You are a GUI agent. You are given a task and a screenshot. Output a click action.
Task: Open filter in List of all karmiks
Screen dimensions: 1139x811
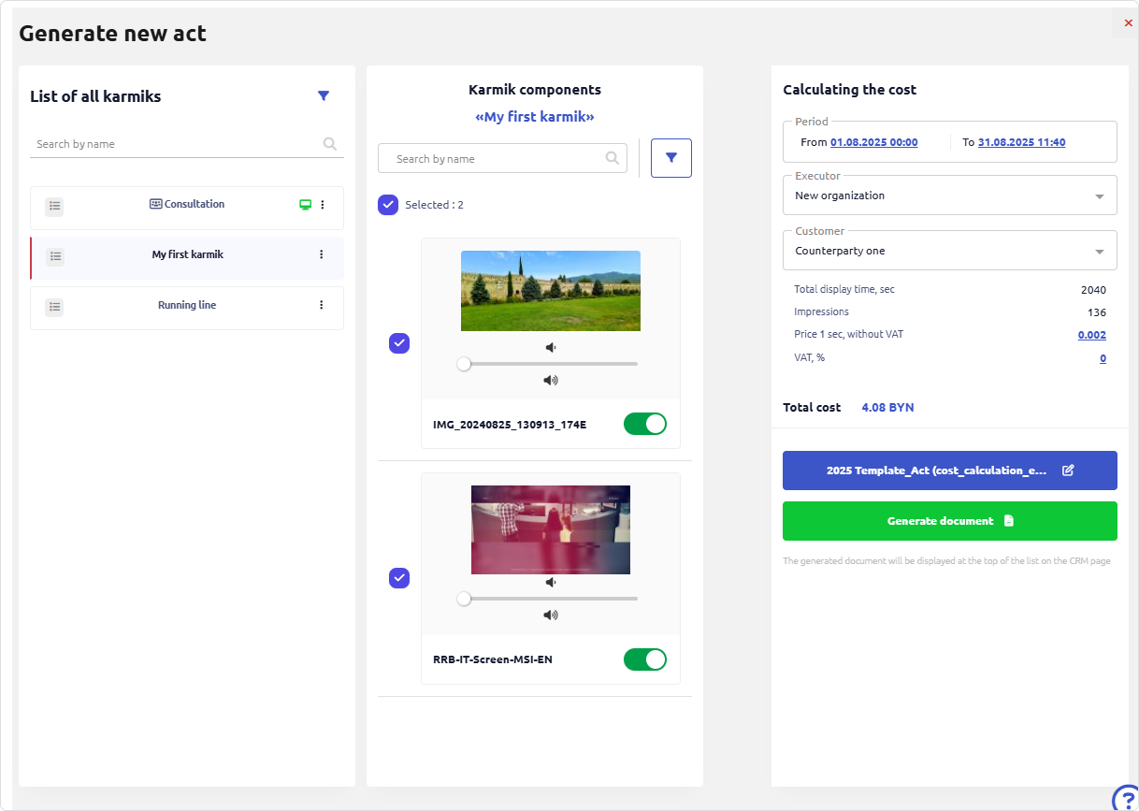point(324,95)
